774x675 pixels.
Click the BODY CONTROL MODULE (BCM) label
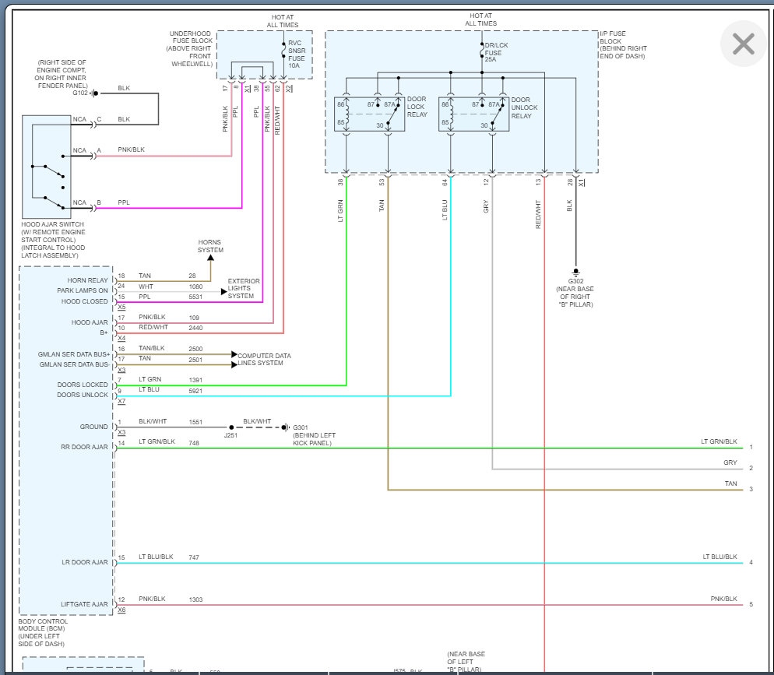click(43, 632)
